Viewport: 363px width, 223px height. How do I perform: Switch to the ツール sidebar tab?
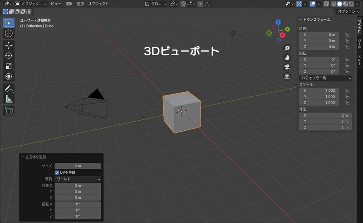359,44
